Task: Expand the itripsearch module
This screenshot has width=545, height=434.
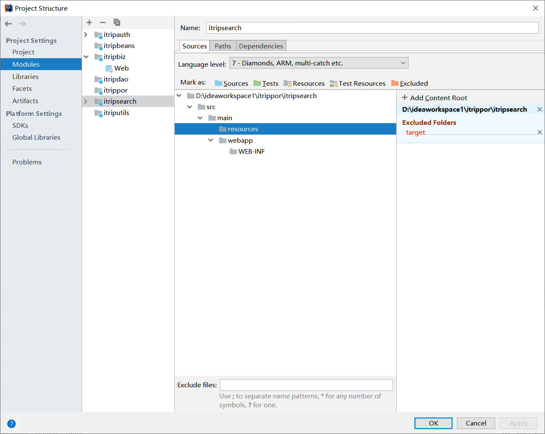Action: point(86,101)
